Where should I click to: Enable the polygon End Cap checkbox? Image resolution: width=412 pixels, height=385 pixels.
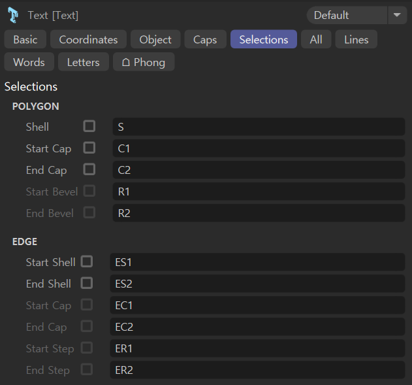pos(89,169)
